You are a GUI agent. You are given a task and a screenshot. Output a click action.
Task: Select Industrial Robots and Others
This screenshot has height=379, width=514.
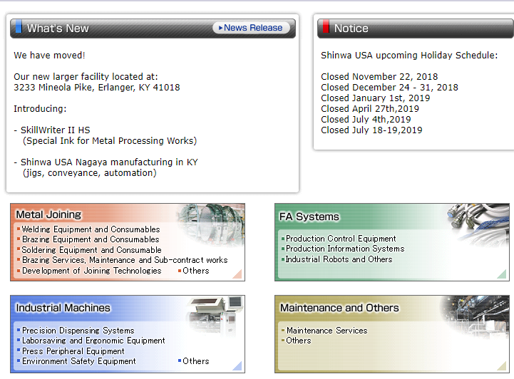click(339, 259)
